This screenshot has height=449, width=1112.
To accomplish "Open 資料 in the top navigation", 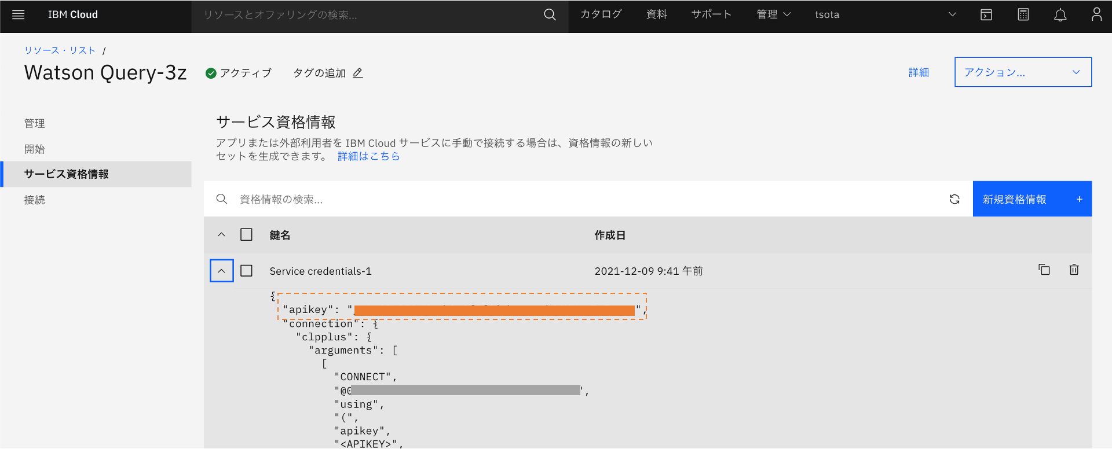I will pos(657,14).
